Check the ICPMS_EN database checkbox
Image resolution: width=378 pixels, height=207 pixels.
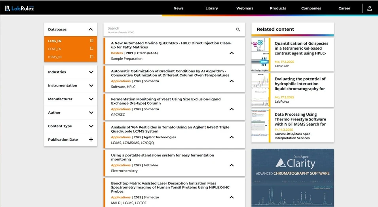[91, 57]
